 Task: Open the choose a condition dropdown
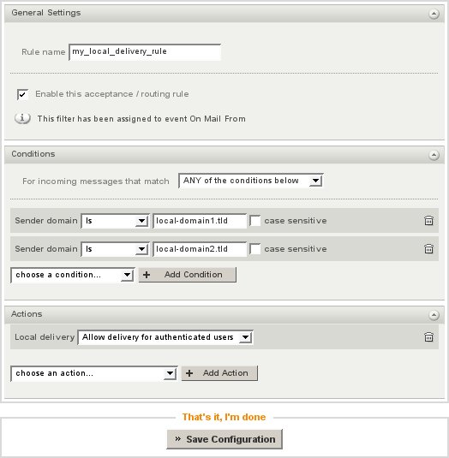pyautogui.click(x=72, y=275)
